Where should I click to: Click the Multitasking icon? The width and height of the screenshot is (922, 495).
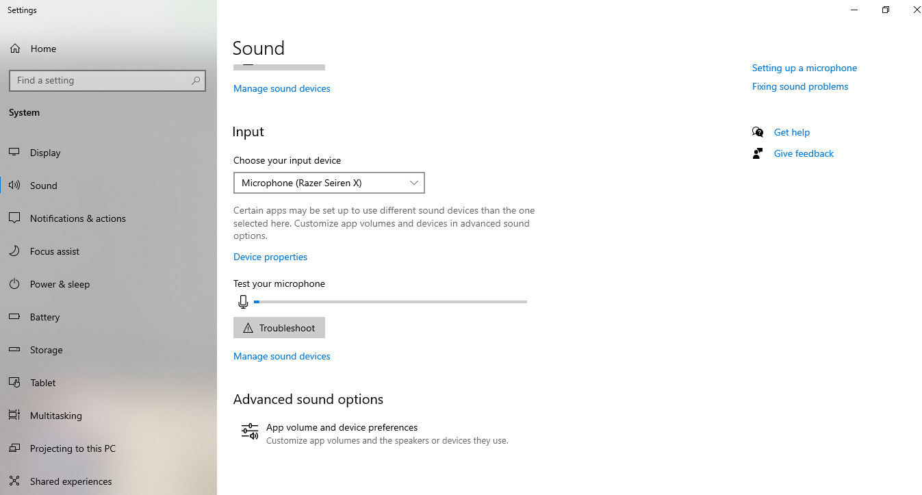14,416
